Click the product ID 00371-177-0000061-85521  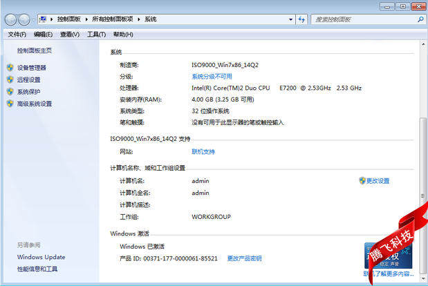(180, 258)
